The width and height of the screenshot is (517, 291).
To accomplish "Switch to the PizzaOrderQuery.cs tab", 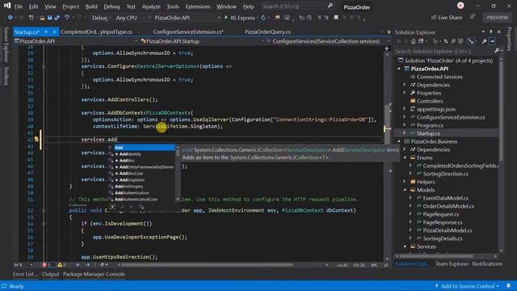I will pyautogui.click(x=267, y=32).
